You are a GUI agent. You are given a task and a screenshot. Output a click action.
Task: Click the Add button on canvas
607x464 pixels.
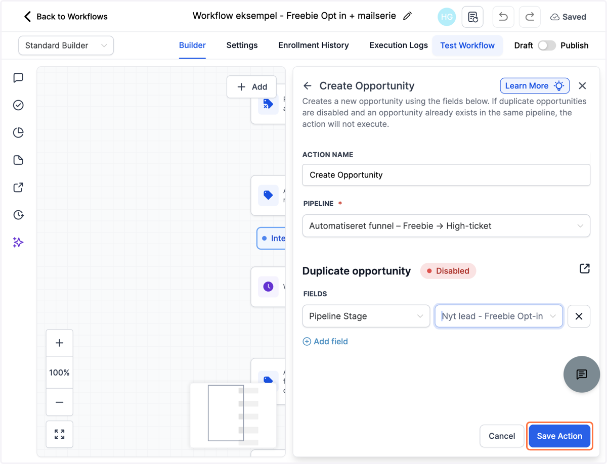tap(252, 87)
